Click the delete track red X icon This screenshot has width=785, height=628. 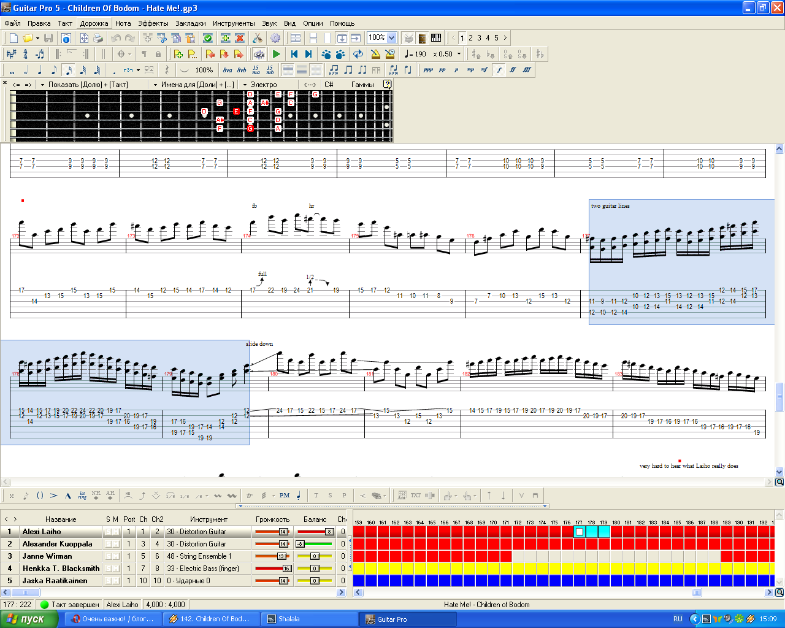coord(239,38)
